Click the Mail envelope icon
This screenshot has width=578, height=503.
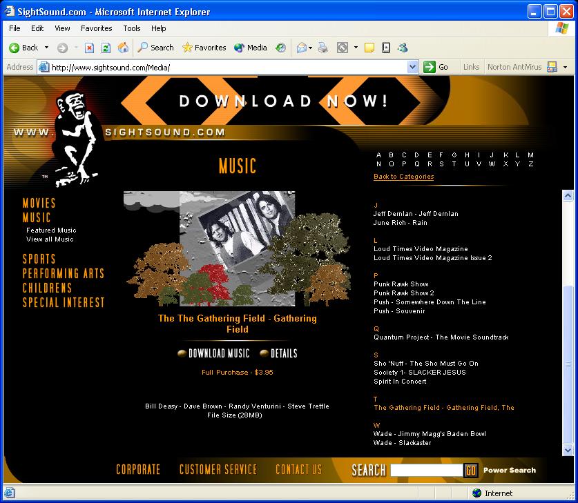(x=302, y=48)
